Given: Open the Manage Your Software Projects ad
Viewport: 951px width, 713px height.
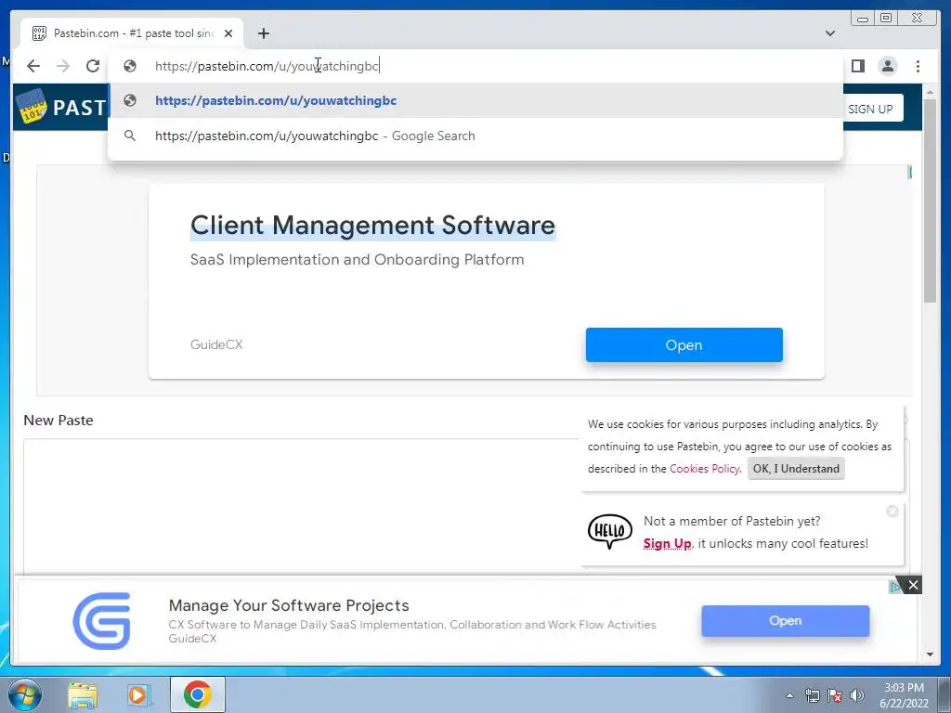Looking at the screenshot, I should click(x=785, y=621).
